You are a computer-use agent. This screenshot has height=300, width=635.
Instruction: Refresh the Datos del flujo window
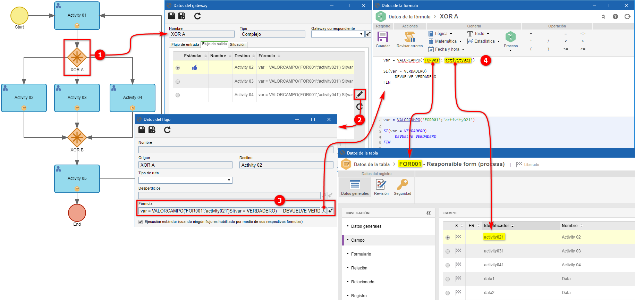point(167,130)
